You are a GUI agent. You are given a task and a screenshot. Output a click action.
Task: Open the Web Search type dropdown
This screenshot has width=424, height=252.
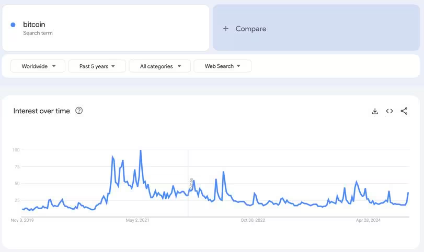click(223, 66)
